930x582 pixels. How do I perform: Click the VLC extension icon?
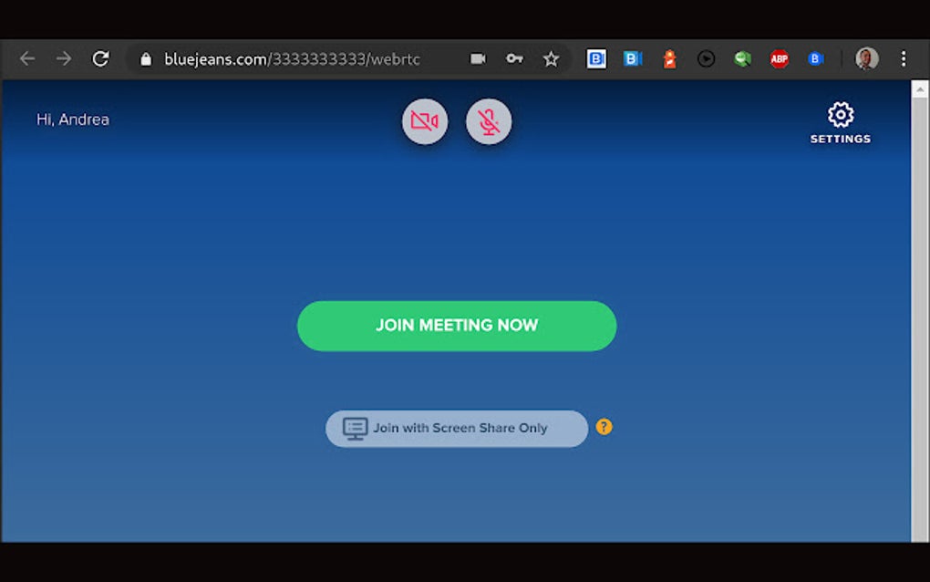click(x=668, y=58)
